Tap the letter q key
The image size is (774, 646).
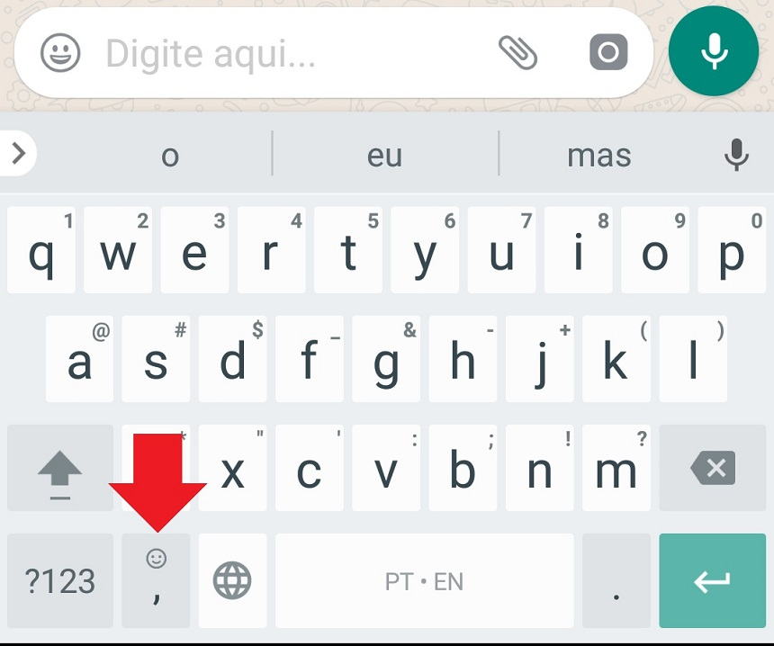pos(41,250)
